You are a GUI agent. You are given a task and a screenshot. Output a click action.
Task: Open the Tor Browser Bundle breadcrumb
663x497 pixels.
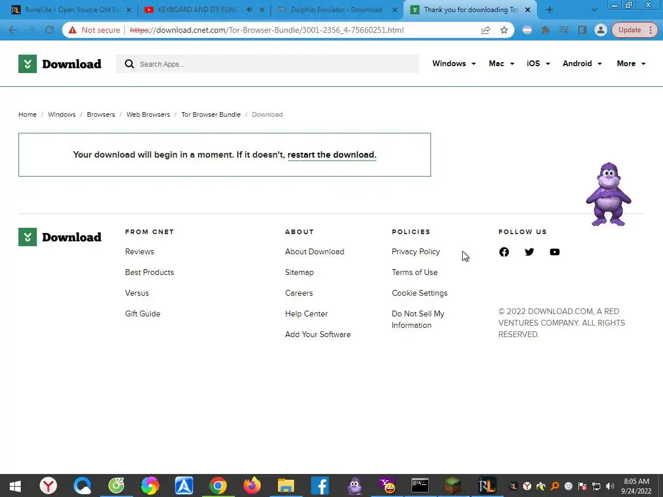(x=211, y=114)
